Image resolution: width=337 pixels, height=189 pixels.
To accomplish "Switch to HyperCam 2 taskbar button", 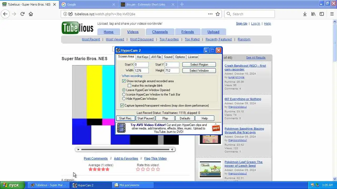I will [91, 185].
